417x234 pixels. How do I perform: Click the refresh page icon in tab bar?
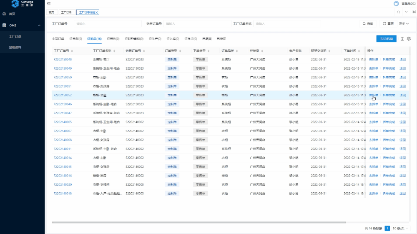[399, 13]
